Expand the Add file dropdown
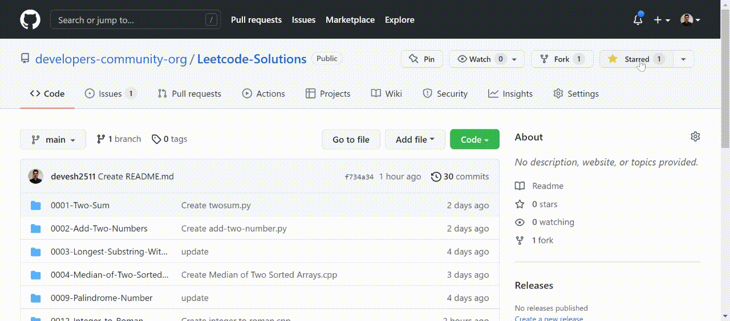The image size is (730, 321). 415,139
